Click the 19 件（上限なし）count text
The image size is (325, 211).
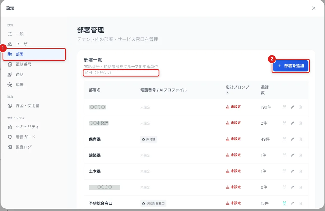pyautogui.click(x=98, y=73)
